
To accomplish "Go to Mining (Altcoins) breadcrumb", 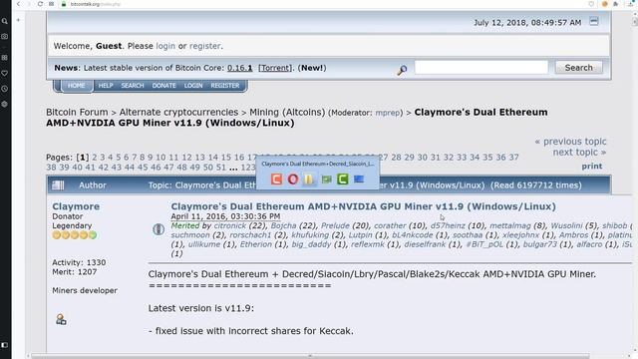I will pos(287,112).
